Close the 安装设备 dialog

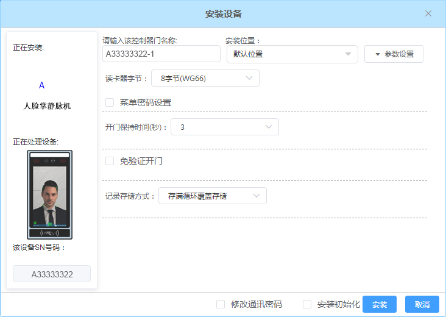coord(428,13)
